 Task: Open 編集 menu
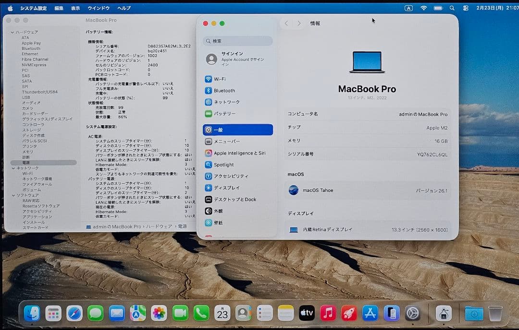pos(59,8)
